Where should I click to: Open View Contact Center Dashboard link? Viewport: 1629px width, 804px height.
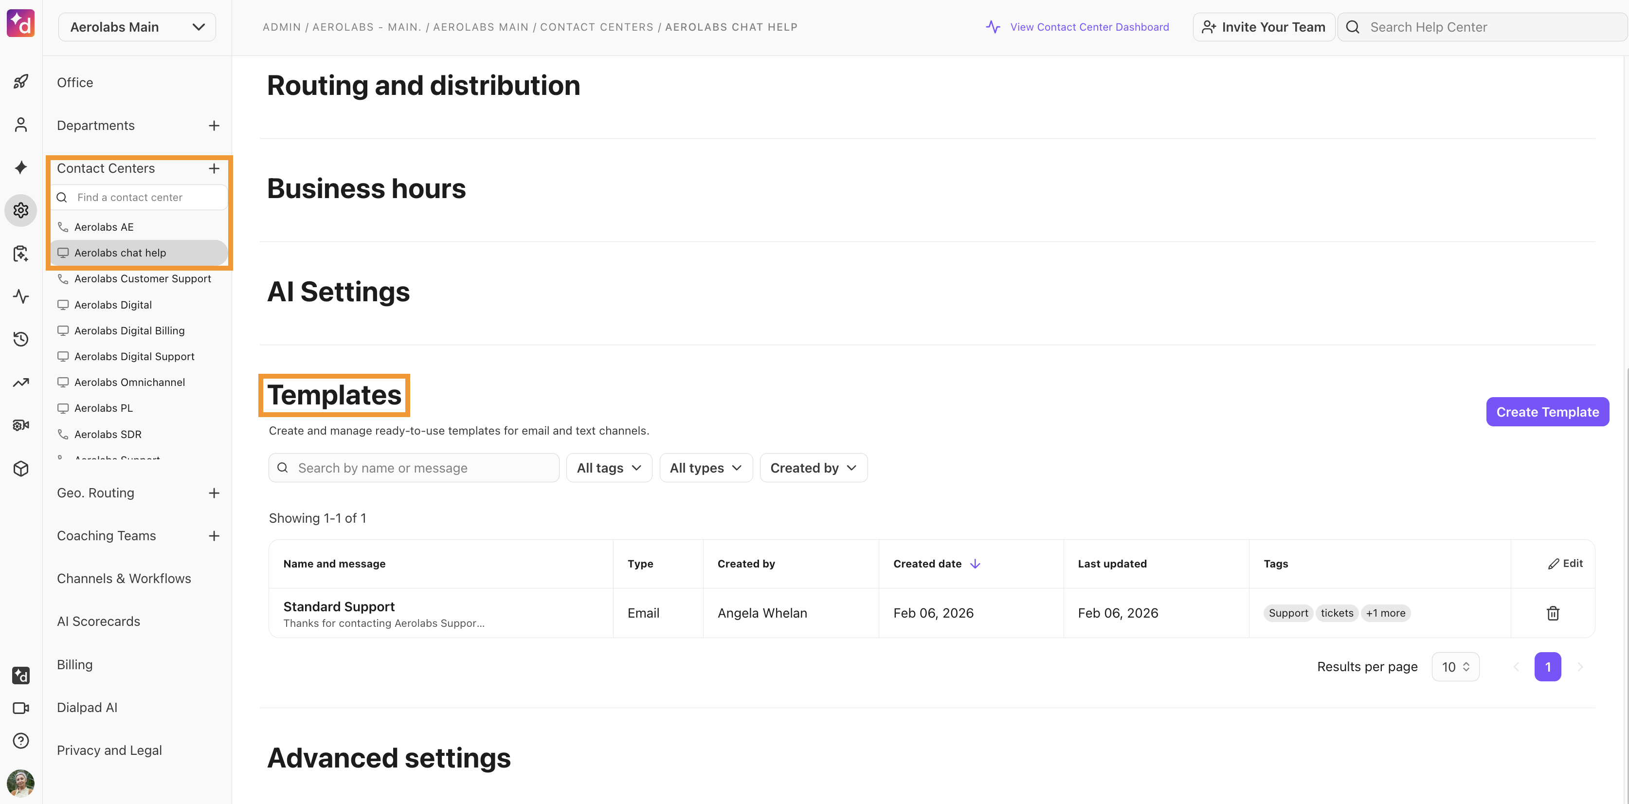[1078, 27]
